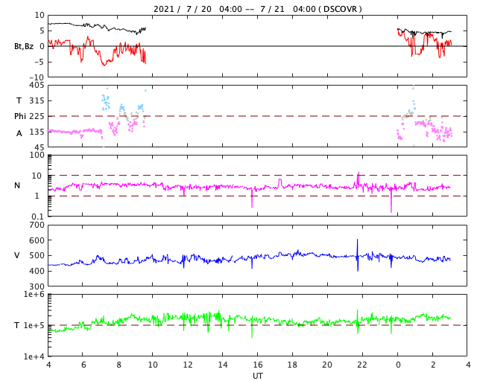Click the '1e+4' temperature tick label
The width and height of the screenshot is (477, 381).
tap(34, 356)
